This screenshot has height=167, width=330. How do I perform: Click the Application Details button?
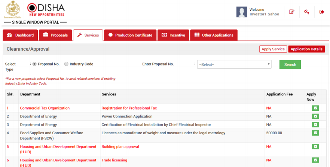click(x=306, y=49)
